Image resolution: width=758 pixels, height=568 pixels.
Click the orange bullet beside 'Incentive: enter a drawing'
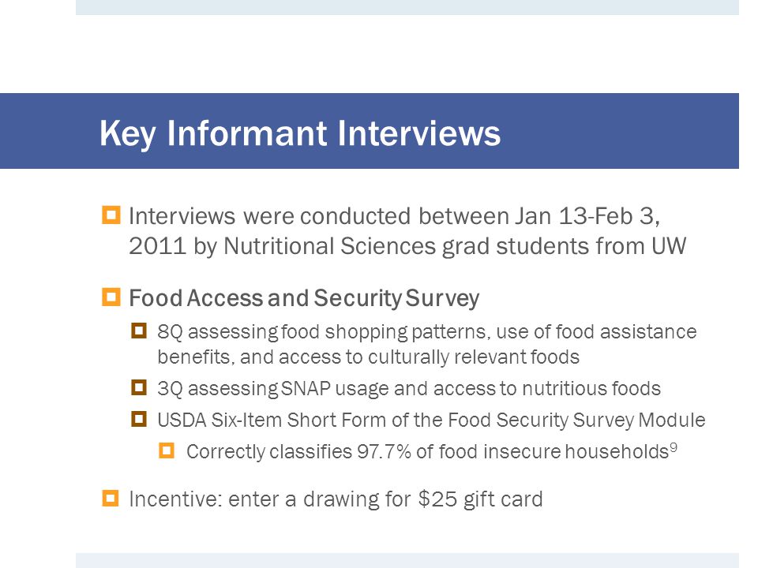pos(111,498)
